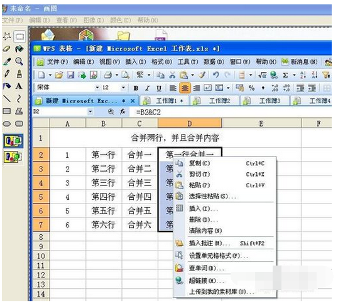Choose 复制(C) from the context menu
This screenshot has width=338, height=305.
225,163
